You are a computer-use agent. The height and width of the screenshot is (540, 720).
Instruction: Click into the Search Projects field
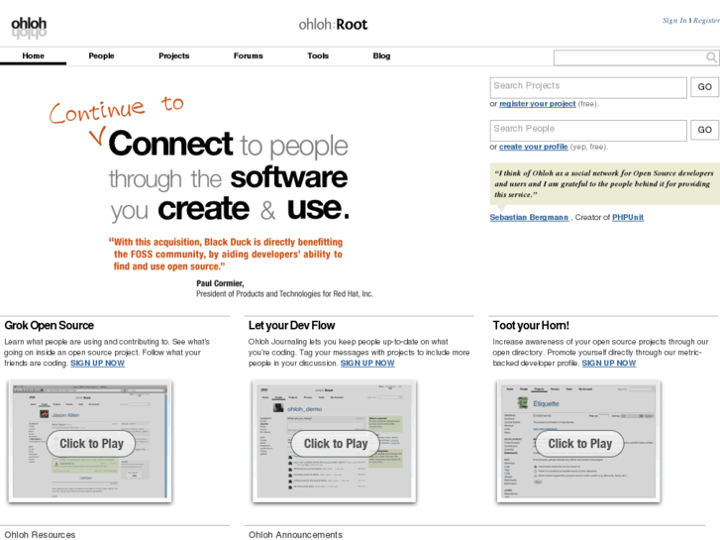tap(588, 87)
